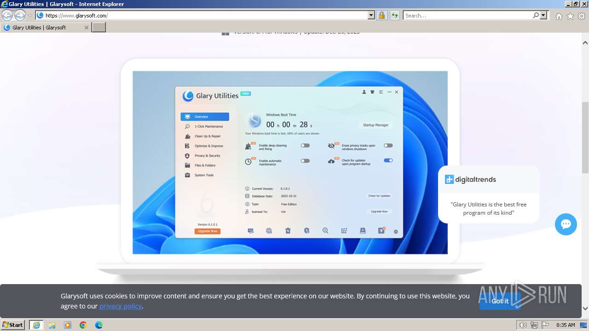The image size is (589, 331).
Task: Open Favorites star icon
Action: 570,16
